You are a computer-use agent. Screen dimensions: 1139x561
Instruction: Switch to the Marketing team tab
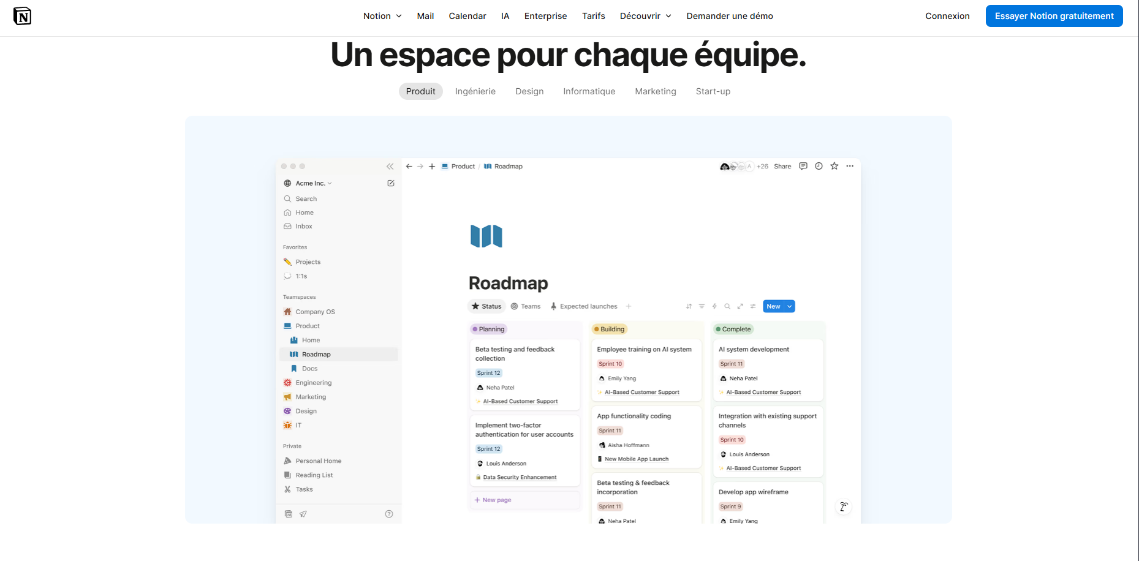coord(656,91)
